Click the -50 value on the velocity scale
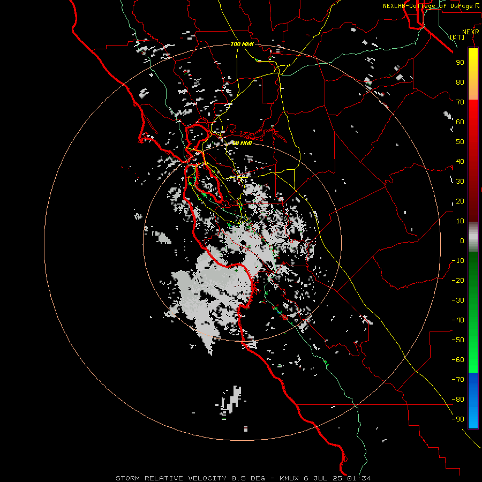 pyautogui.click(x=458, y=340)
